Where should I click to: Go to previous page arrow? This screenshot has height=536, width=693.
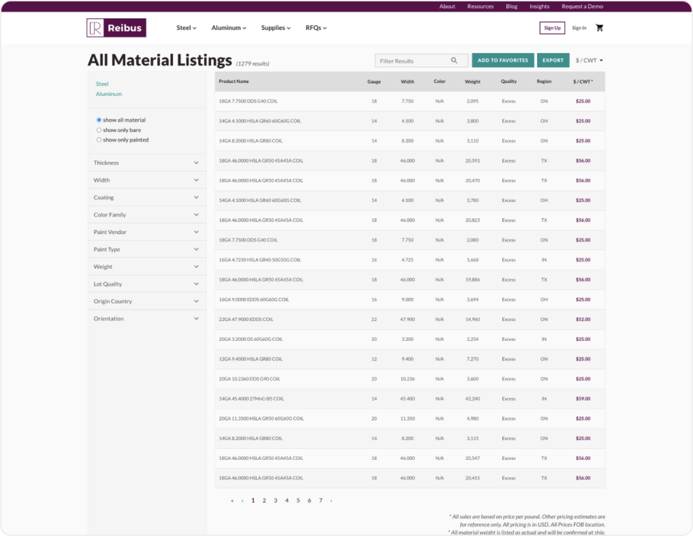click(242, 500)
